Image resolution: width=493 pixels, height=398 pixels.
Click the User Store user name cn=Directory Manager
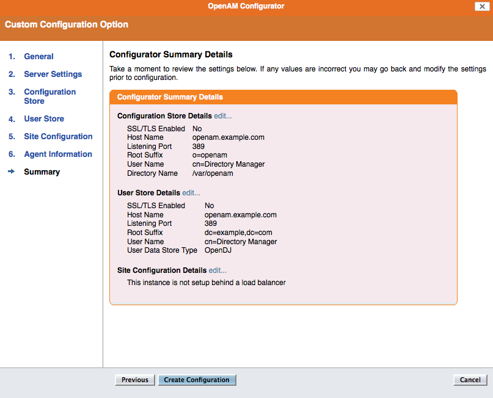point(241,242)
